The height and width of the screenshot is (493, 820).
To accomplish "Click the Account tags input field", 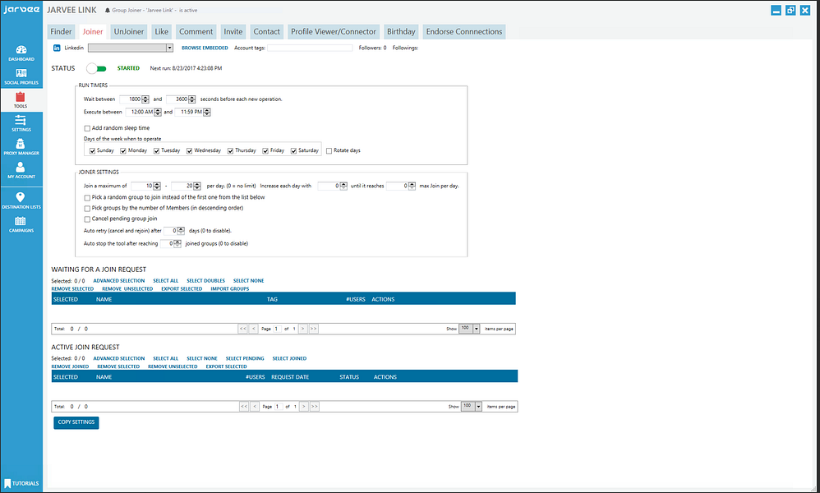I will [310, 48].
